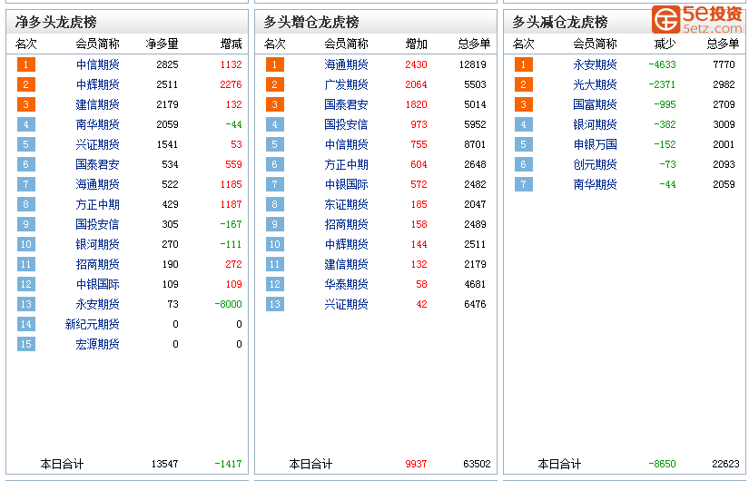Click rank 7 badge beside 南华期货 in 多头减仓龙虎榜

[x=524, y=184]
